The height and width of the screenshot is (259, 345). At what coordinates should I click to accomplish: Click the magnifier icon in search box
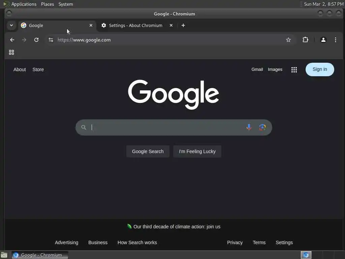84,127
